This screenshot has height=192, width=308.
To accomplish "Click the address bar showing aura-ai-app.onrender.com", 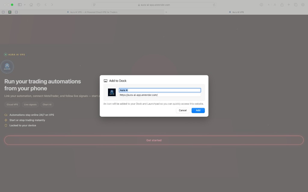I will point(154,5).
